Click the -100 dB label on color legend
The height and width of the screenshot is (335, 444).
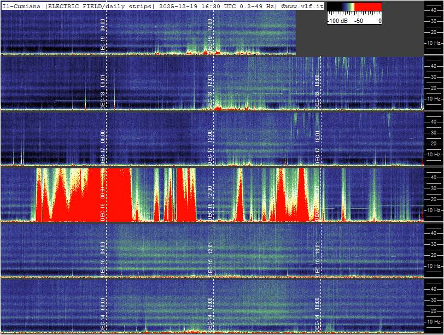[x=338, y=20]
